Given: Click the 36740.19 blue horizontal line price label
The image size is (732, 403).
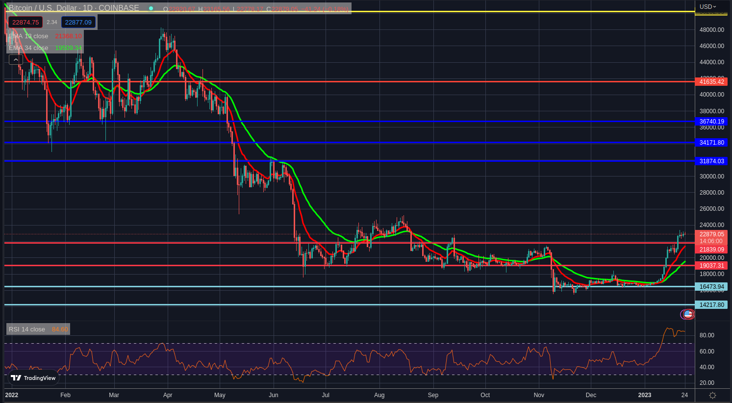Looking at the screenshot, I should pyautogui.click(x=711, y=122).
